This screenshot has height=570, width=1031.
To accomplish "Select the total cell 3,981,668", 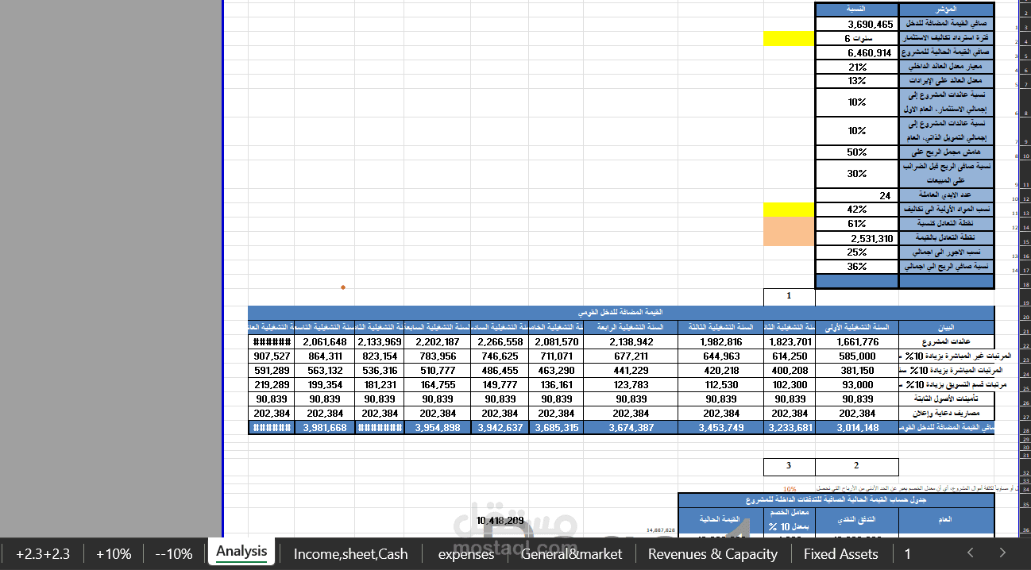I will point(324,428).
